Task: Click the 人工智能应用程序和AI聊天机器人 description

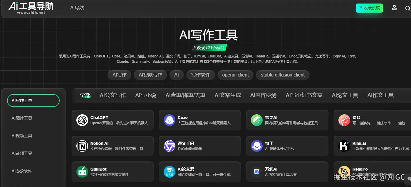Action: (x=204, y=123)
